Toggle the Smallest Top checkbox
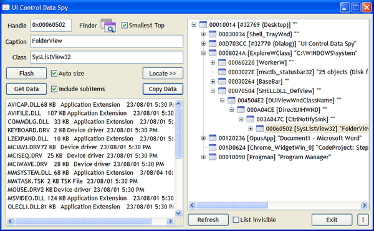374x231 pixels. (124, 25)
